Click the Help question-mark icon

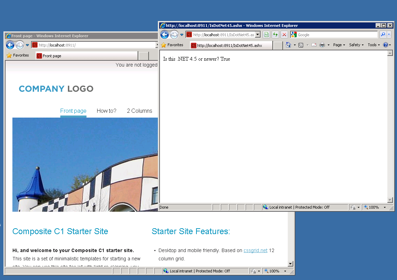pyautogui.click(x=386, y=45)
